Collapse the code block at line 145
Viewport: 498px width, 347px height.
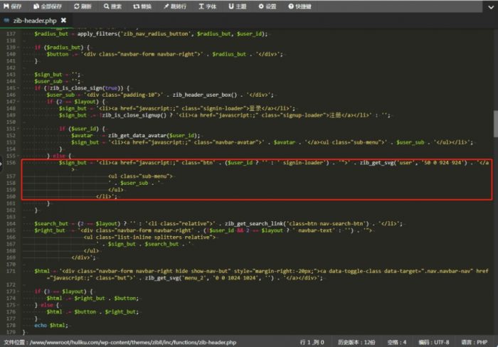[19, 88]
